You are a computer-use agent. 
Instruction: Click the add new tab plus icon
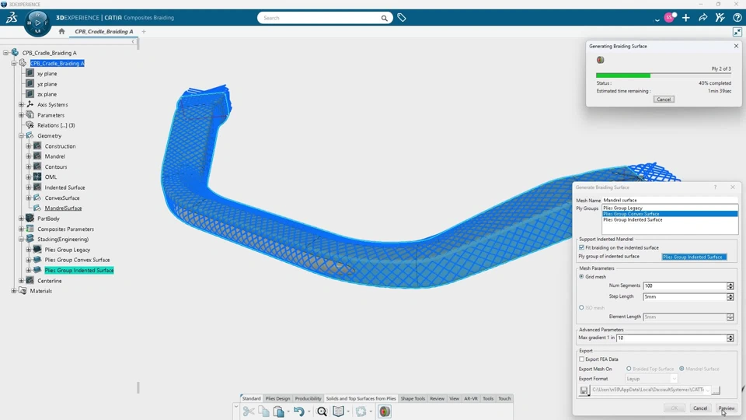tap(144, 31)
